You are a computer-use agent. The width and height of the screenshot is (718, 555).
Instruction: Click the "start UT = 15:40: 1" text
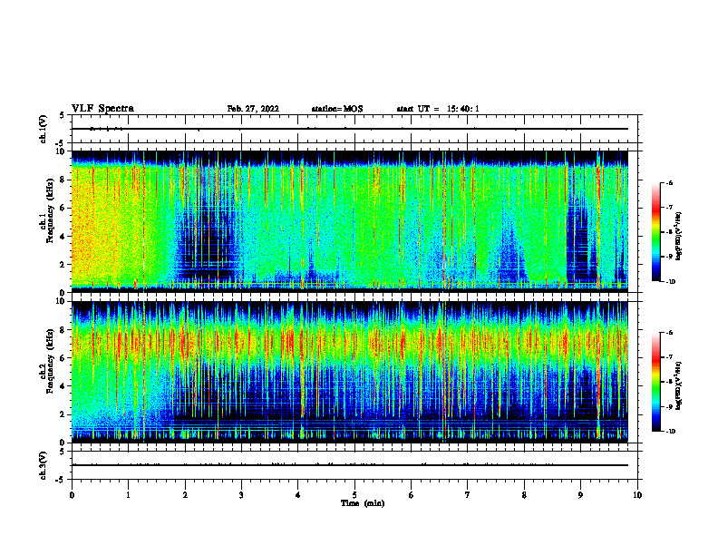(x=438, y=109)
